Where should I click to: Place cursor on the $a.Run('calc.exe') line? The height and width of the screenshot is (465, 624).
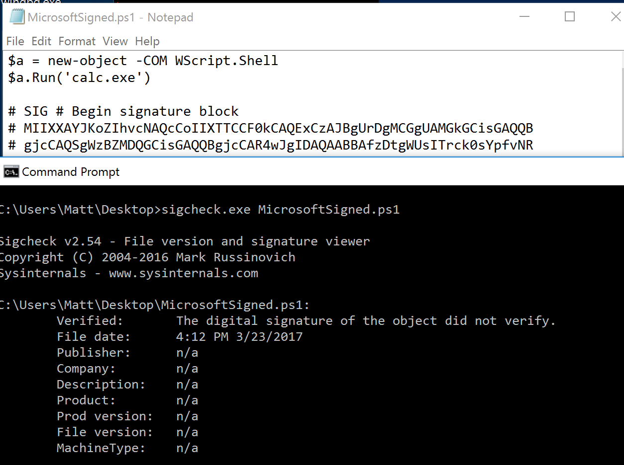click(80, 77)
